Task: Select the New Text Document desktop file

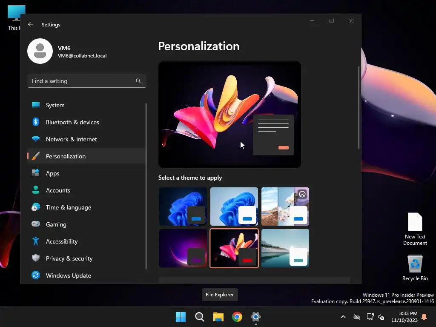Action: pyautogui.click(x=415, y=229)
